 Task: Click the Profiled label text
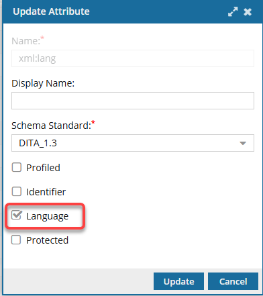(43, 168)
